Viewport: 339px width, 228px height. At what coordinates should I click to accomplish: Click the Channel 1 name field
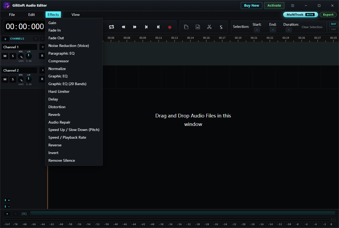click(x=19, y=47)
